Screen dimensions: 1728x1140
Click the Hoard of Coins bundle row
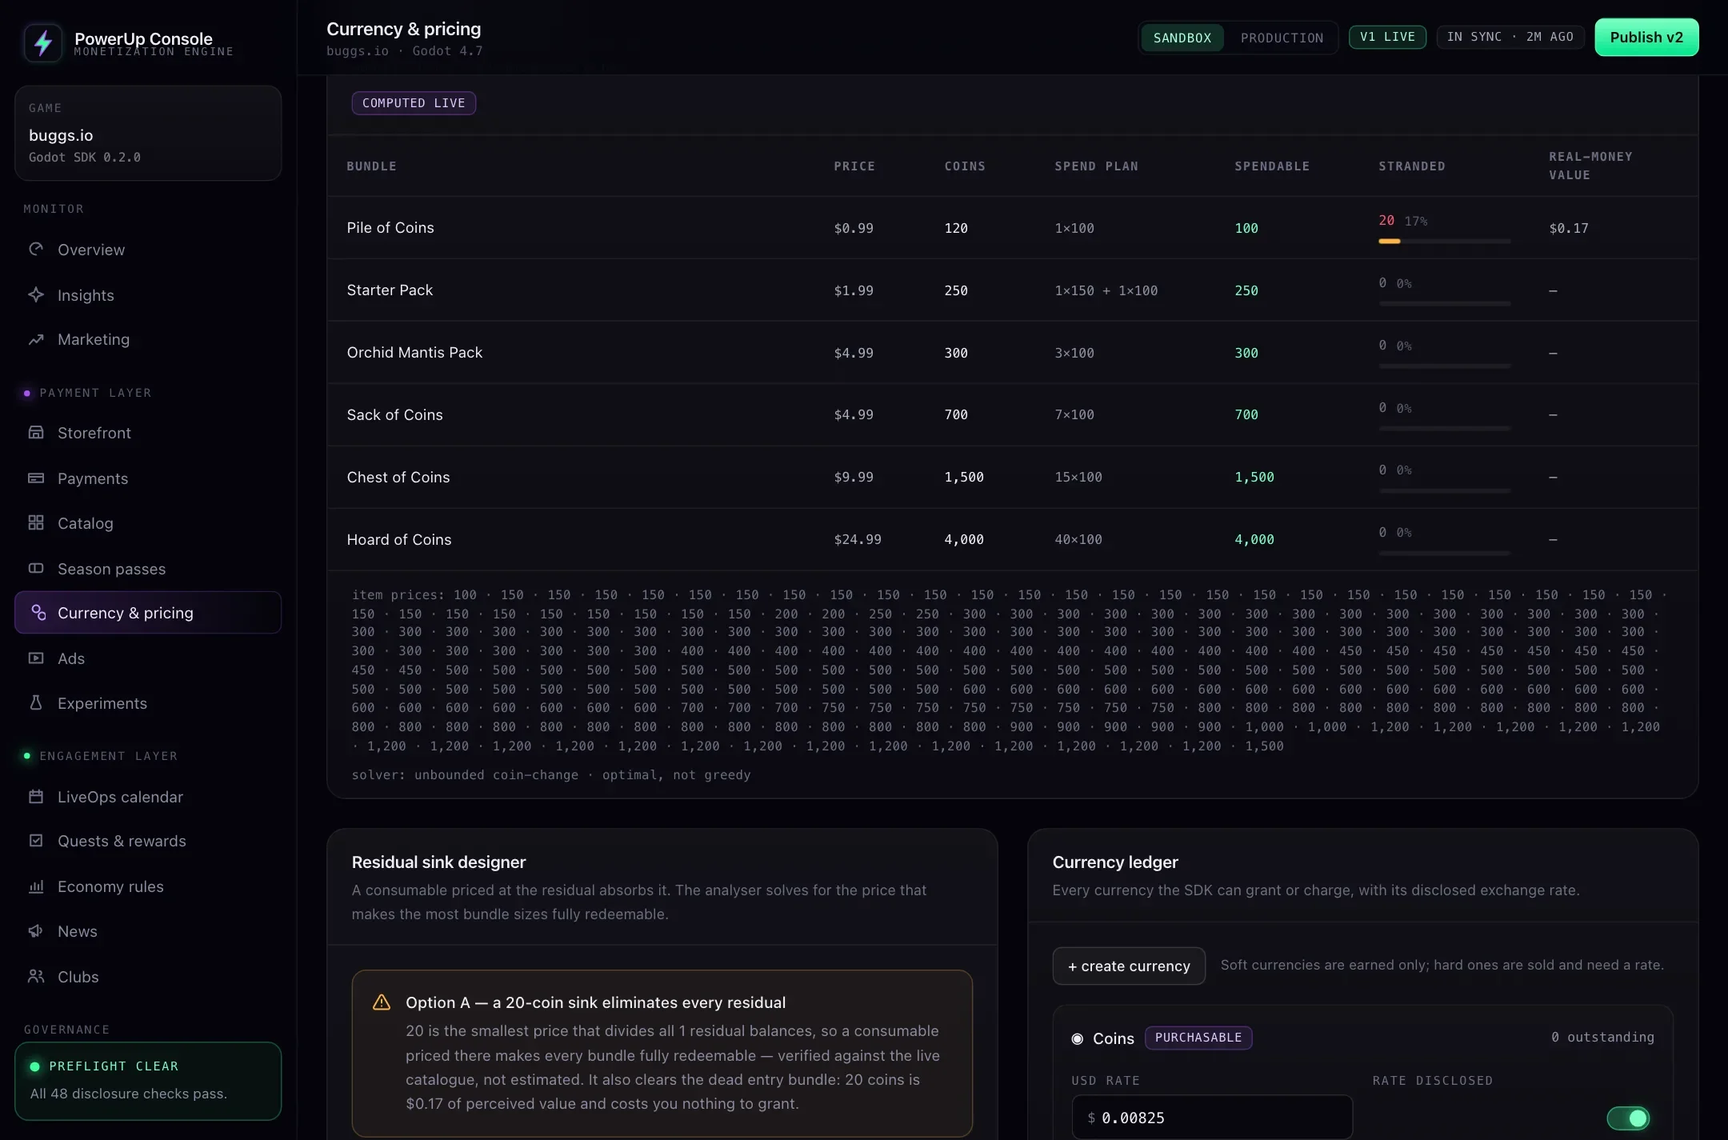[x=1012, y=539]
